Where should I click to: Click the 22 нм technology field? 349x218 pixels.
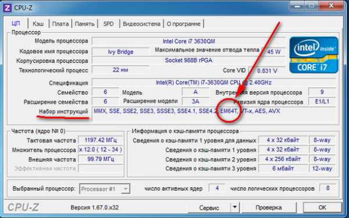tap(120, 70)
